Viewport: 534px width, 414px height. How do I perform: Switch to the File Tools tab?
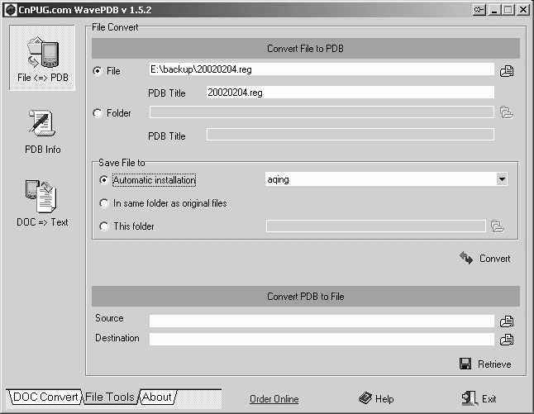coord(109,397)
